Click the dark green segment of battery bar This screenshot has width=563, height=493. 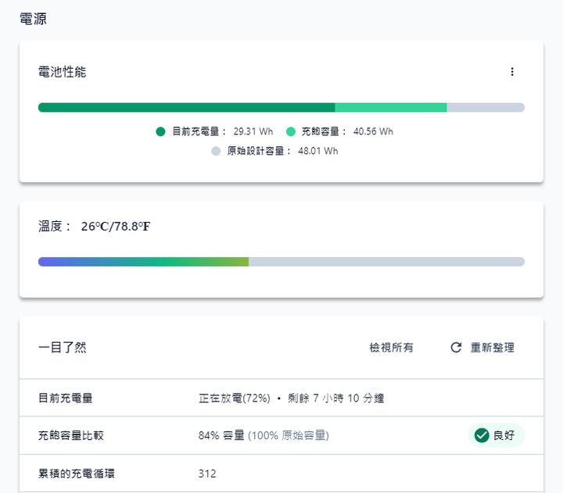pyautogui.click(x=187, y=107)
